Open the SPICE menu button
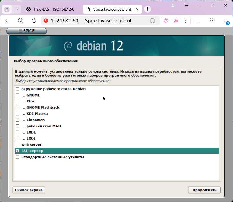 (x=26, y=31)
